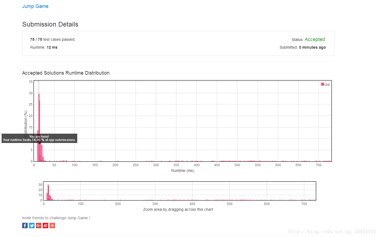Share via Weibo icon
Screen dimensions: 379x237
tap(45, 226)
